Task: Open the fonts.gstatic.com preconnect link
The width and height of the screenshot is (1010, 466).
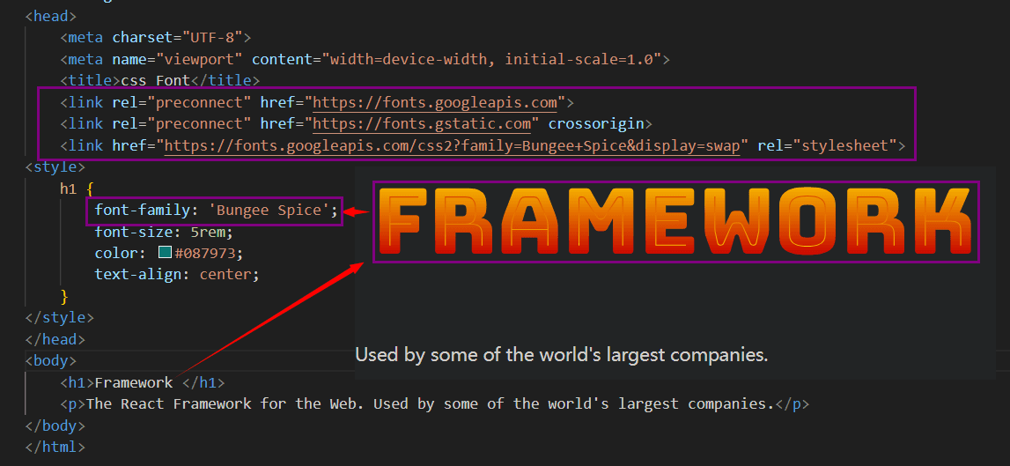Action: (x=422, y=123)
